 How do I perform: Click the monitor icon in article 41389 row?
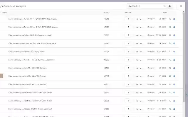click(x=170, y=27)
